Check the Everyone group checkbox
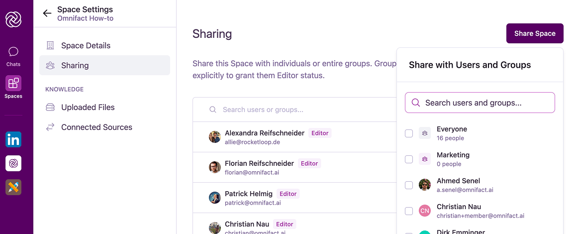577x234 pixels. click(409, 133)
